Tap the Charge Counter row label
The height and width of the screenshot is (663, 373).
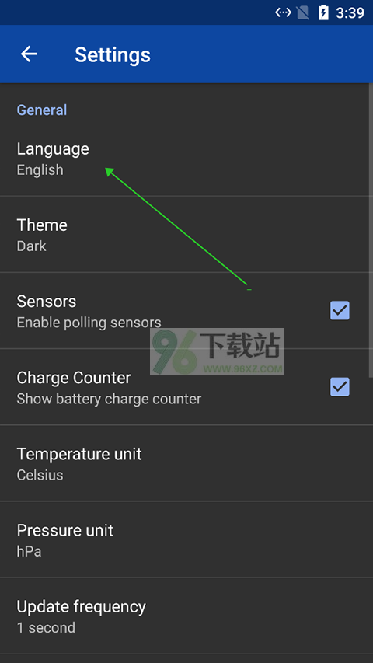click(74, 378)
